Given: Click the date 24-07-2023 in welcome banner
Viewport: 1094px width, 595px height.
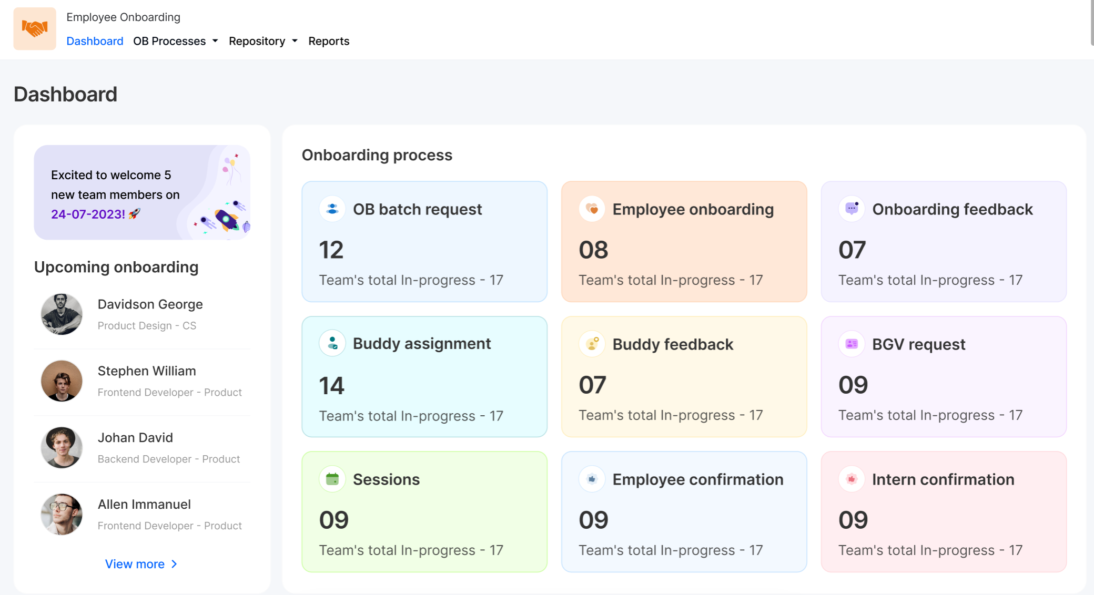Looking at the screenshot, I should coord(88,214).
